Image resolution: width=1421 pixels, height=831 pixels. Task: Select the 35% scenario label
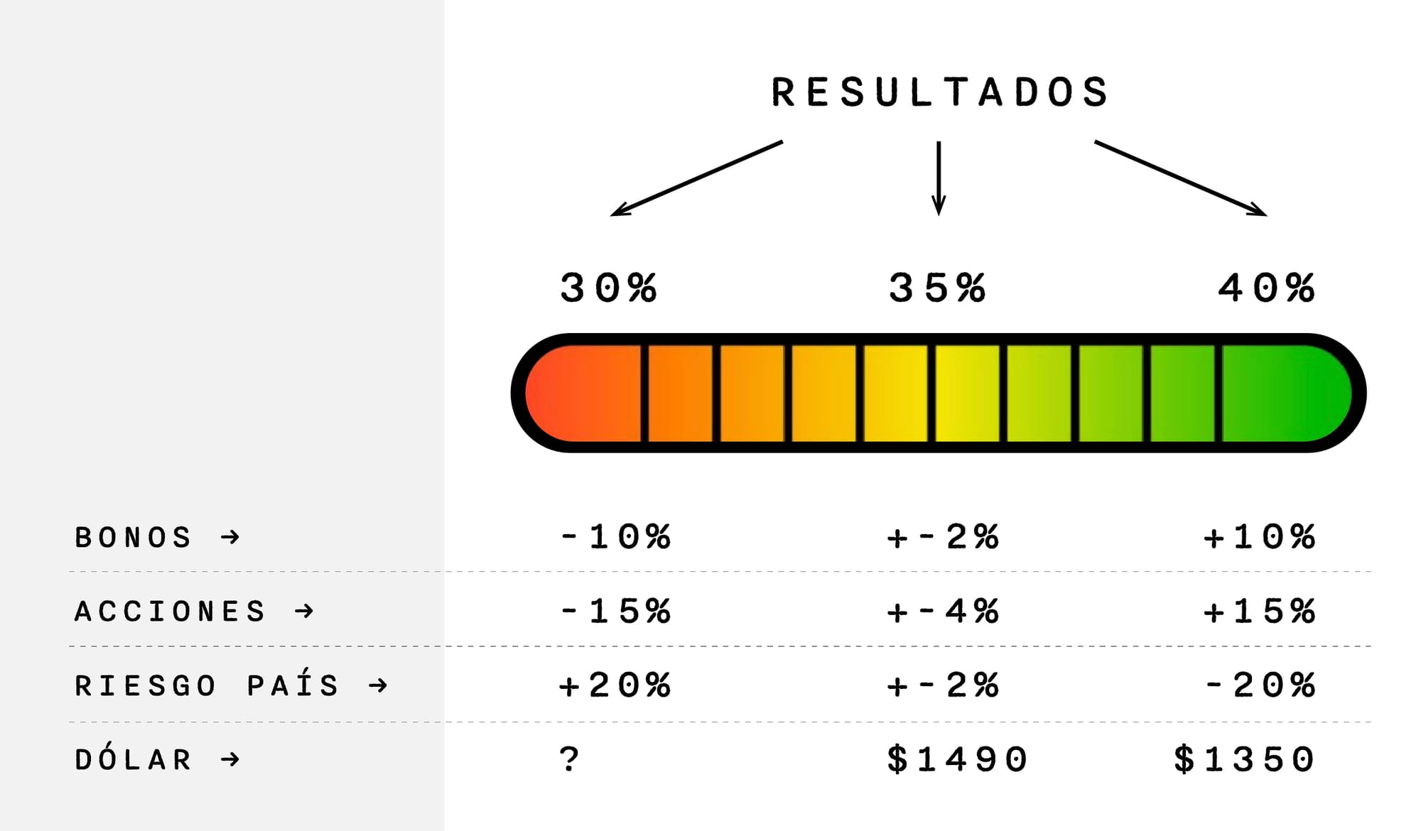937,288
